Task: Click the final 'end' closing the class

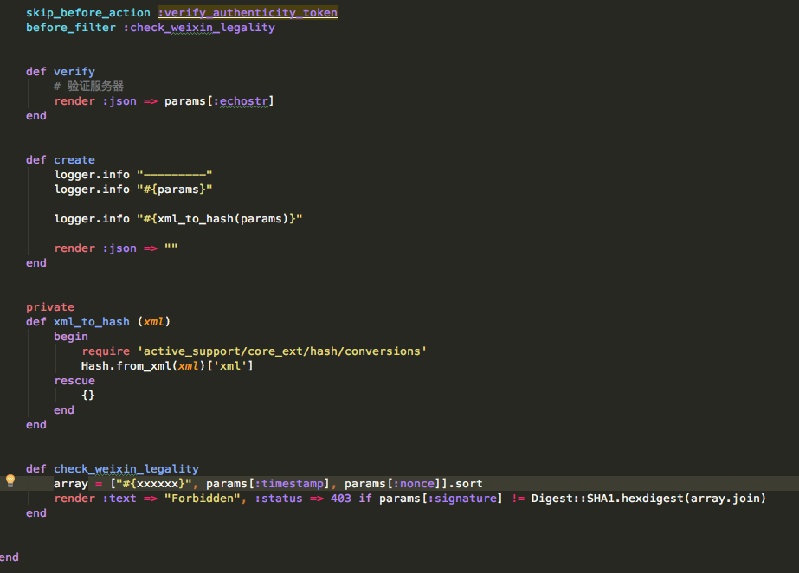Action: click(x=10, y=557)
